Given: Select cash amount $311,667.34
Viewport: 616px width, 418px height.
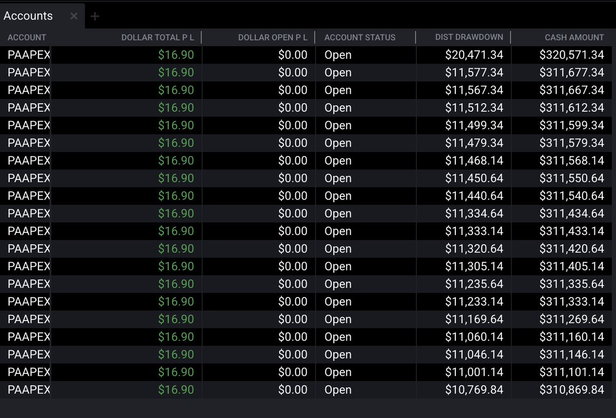Looking at the screenshot, I should (572, 90).
